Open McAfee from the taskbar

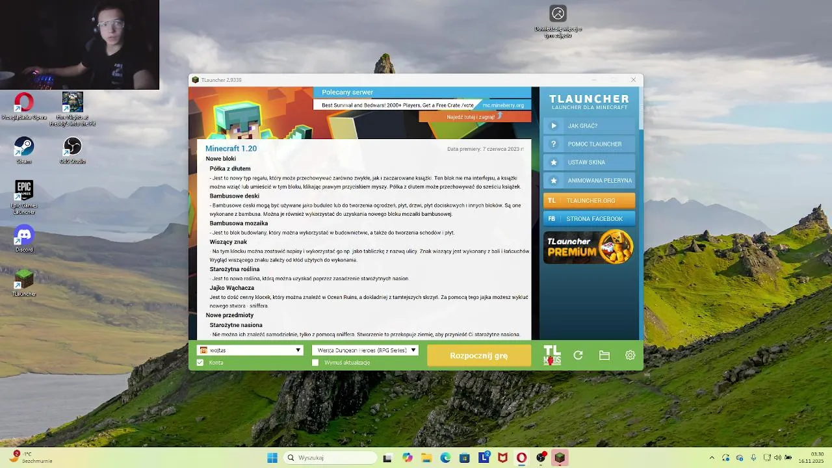(x=502, y=458)
